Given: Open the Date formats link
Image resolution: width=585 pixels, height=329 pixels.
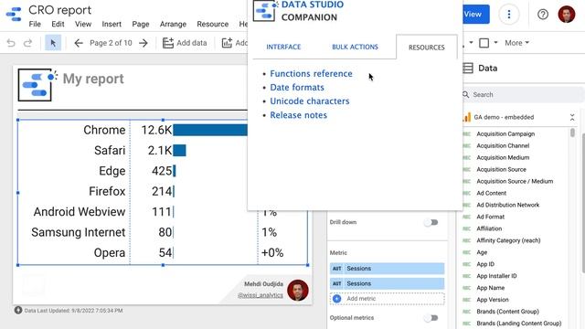Looking at the screenshot, I should 297,88.
